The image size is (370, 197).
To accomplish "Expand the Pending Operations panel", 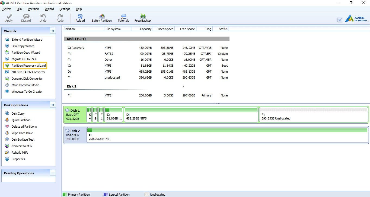I will 53,173.
